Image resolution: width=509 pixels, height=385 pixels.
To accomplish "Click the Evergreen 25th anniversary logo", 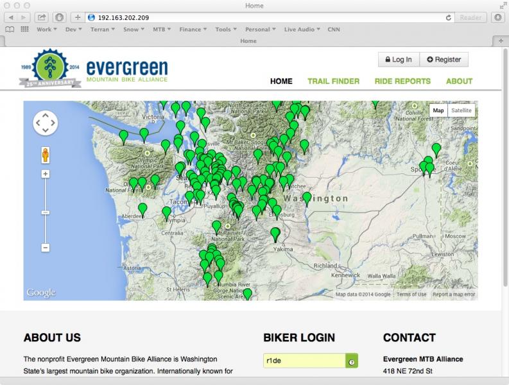I will [50, 68].
